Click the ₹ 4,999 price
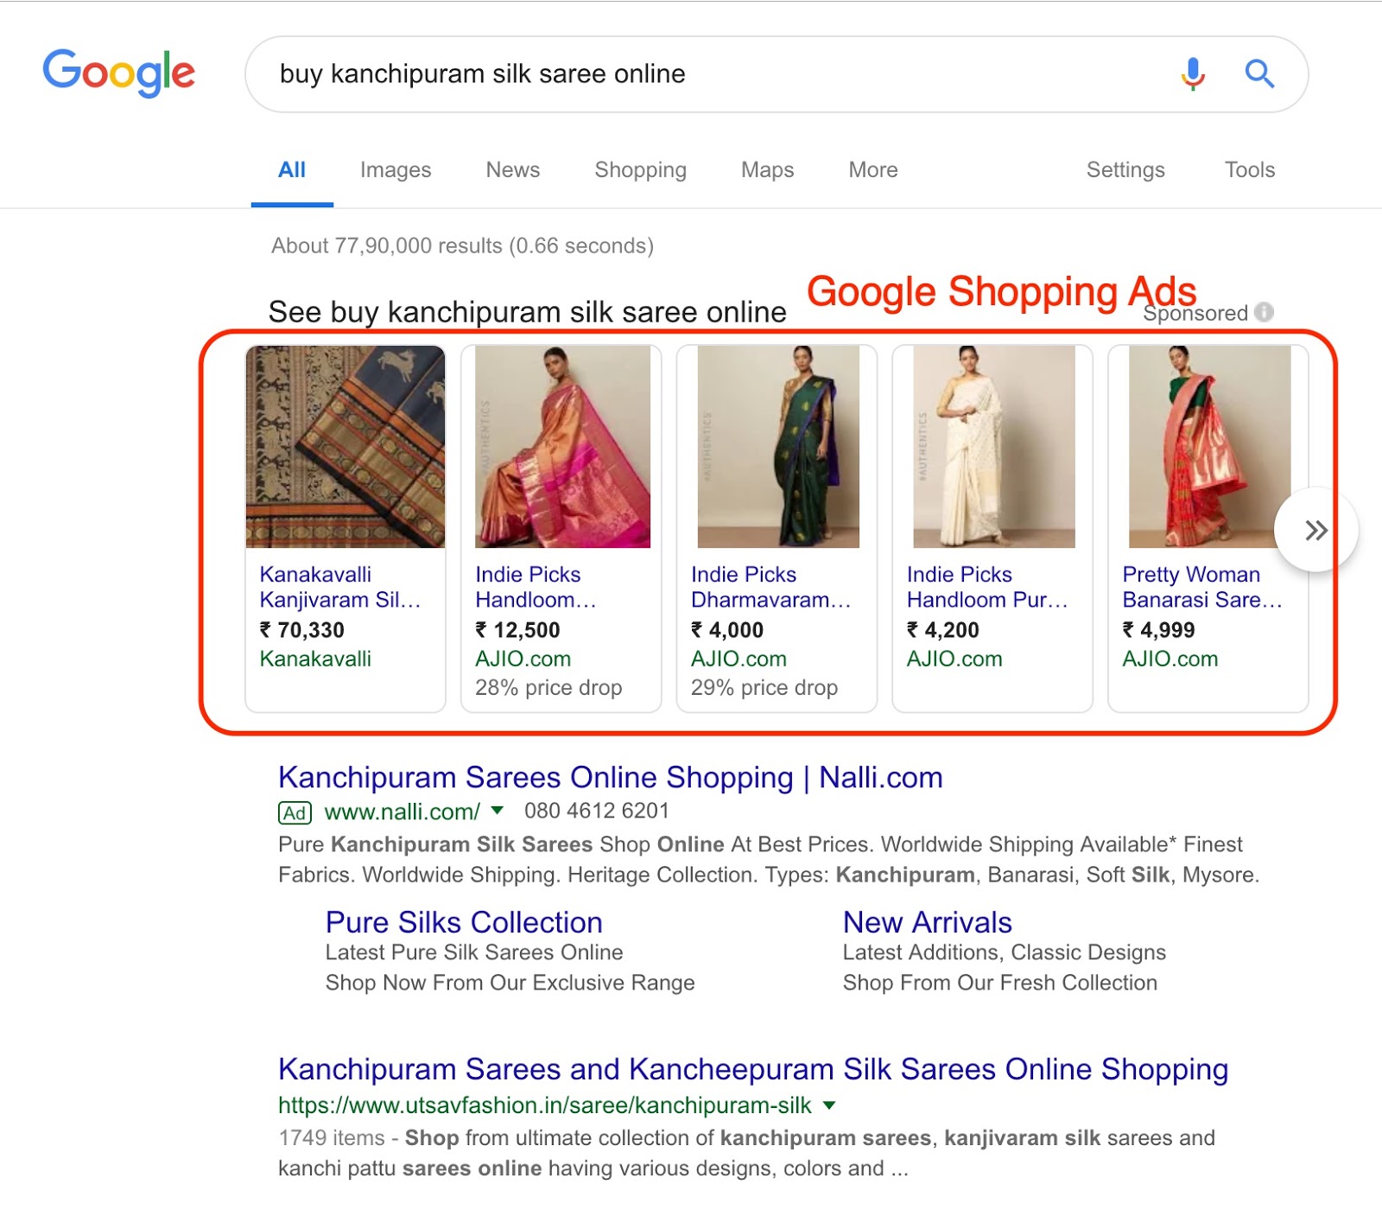The width and height of the screenshot is (1382, 1216). pos(1159,630)
